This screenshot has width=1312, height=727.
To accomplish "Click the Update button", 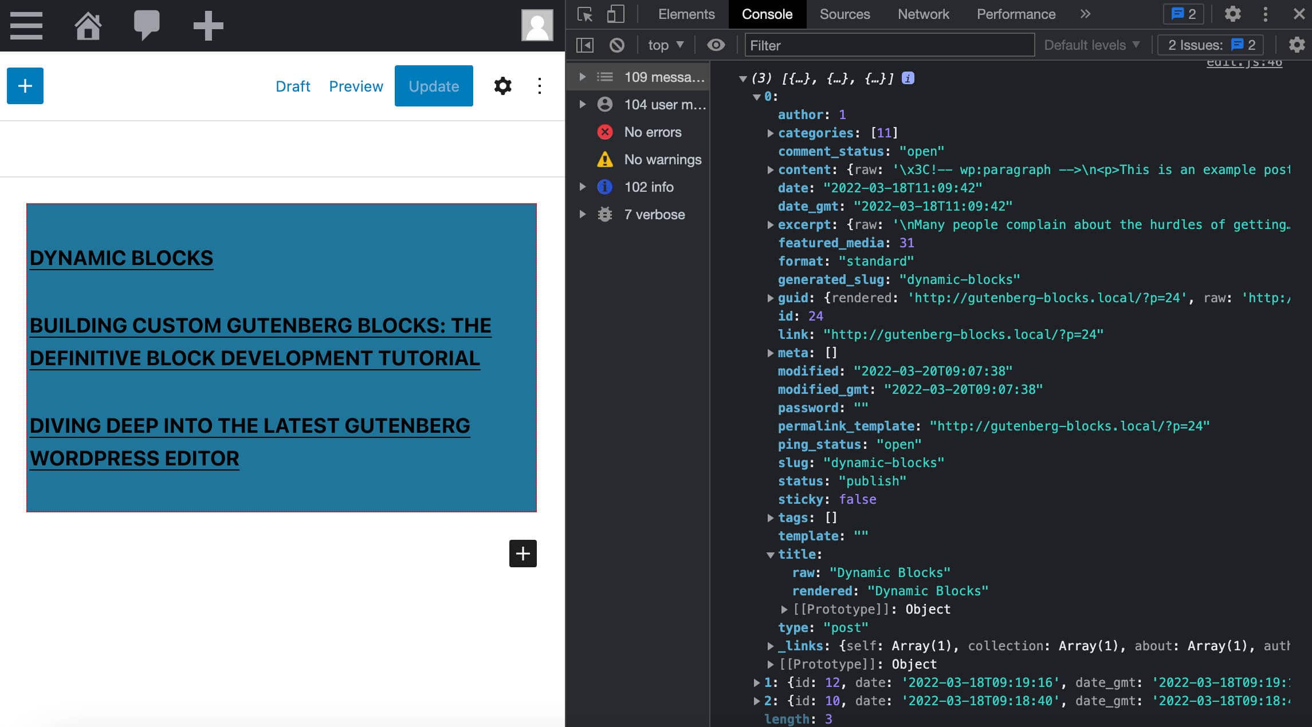I will pos(434,85).
